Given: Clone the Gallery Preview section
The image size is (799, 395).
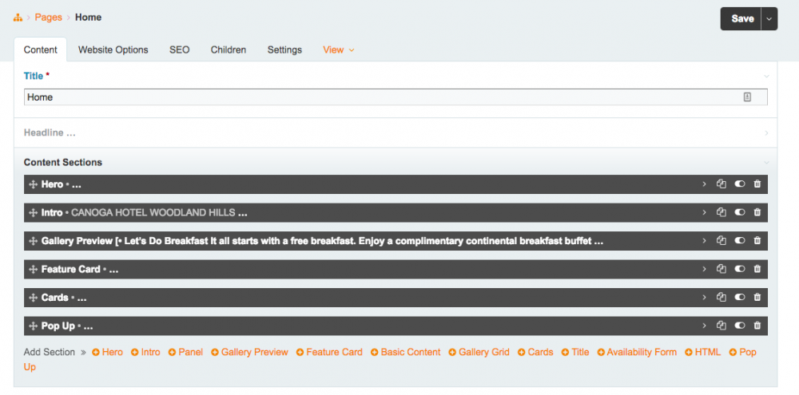Looking at the screenshot, I should (x=721, y=241).
